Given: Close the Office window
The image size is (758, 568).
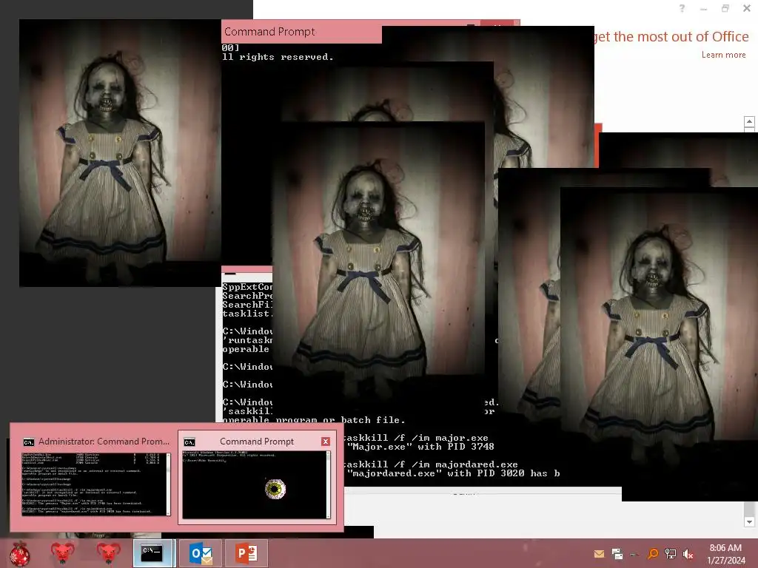Looking at the screenshot, I should click(746, 8).
